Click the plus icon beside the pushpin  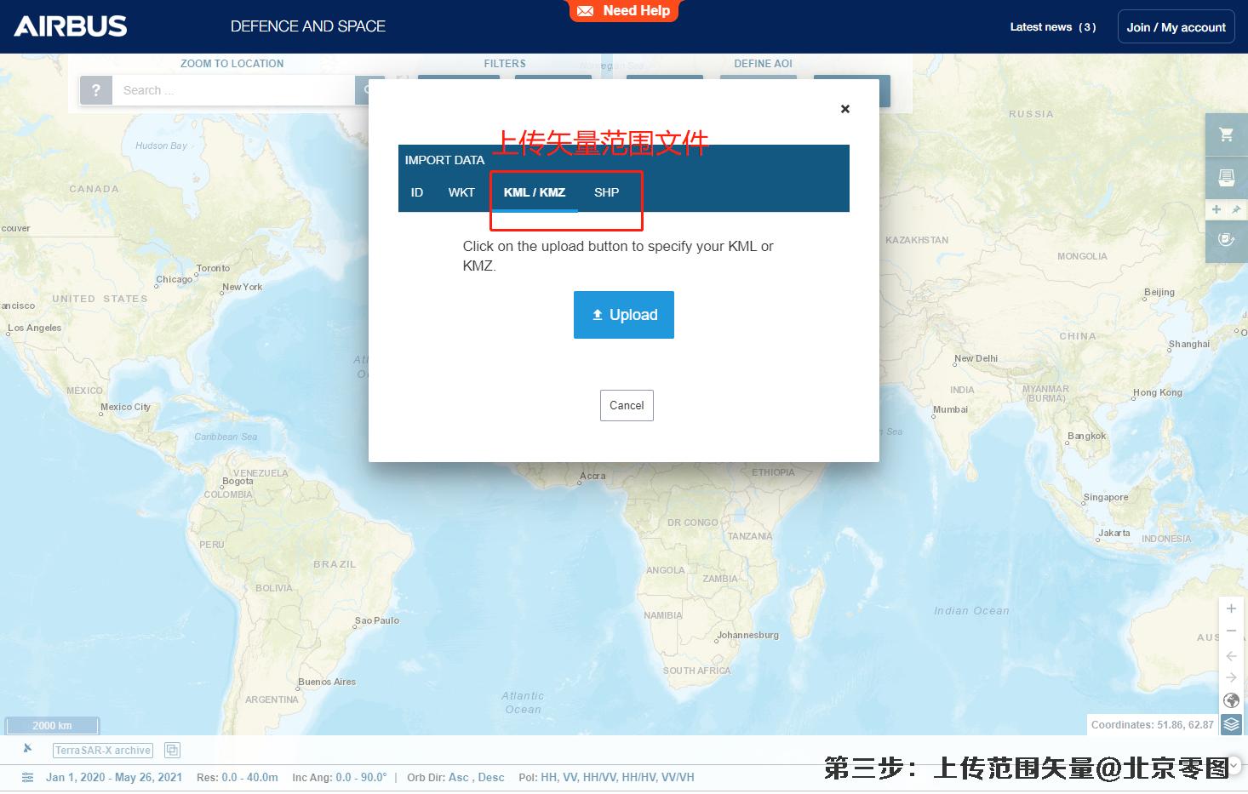[1217, 209]
